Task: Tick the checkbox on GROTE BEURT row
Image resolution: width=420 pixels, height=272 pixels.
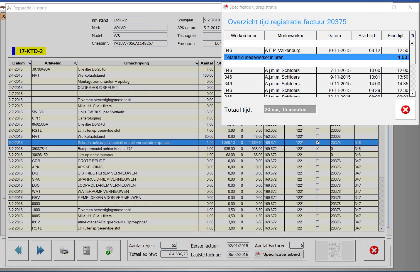Action: point(318,161)
